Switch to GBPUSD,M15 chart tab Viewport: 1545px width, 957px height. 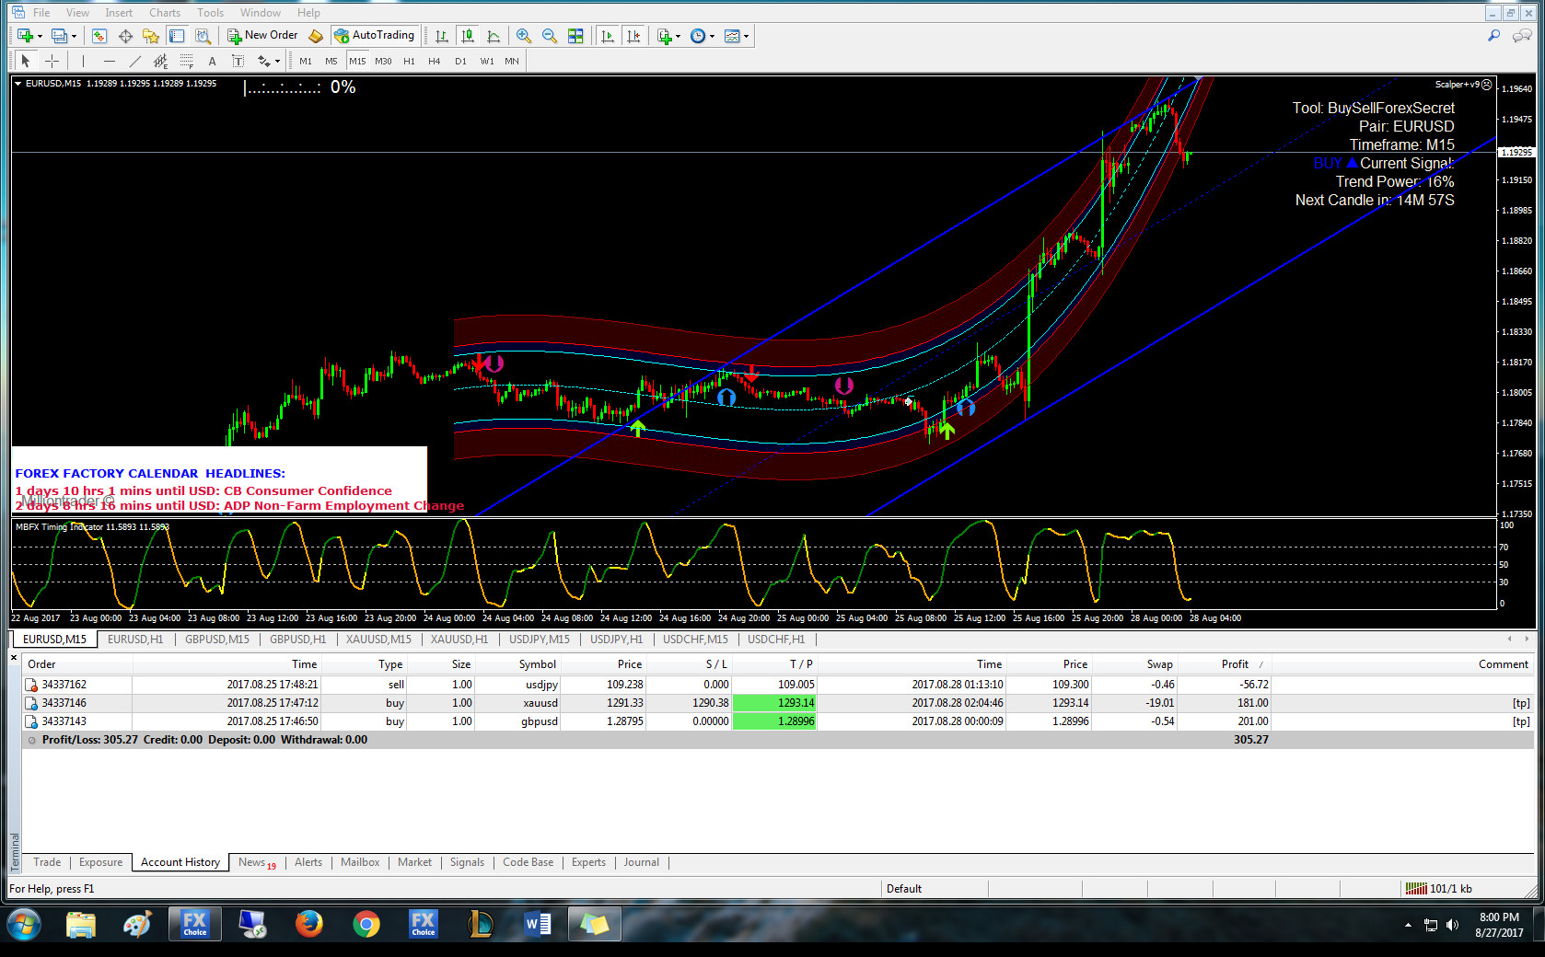click(x=216, y=639)
